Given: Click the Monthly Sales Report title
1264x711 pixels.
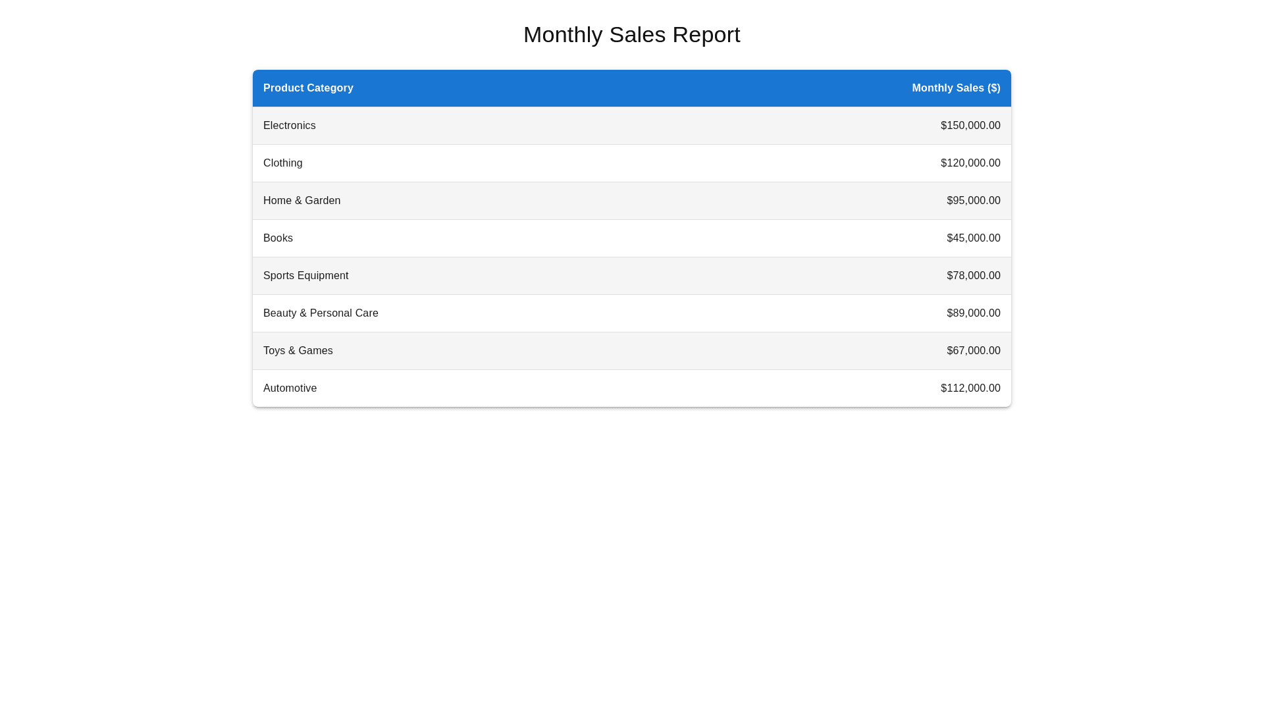Looking at the screenshot, I should (631, 34).
